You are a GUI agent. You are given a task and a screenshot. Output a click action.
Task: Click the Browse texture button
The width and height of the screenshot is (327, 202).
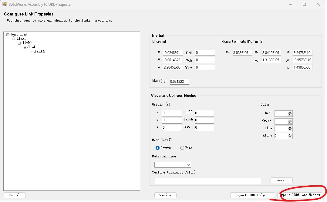tap(281, 180)
